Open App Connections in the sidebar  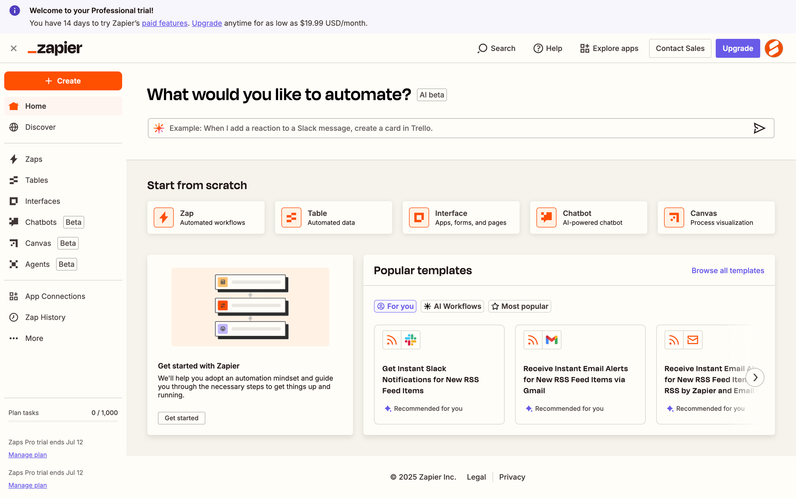click(63, 296)
